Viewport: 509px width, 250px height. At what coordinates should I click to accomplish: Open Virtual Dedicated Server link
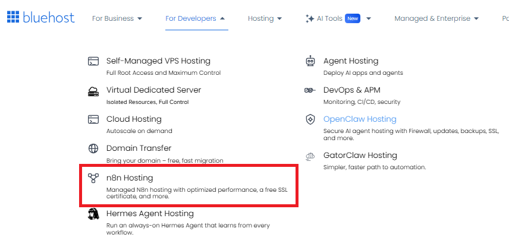(x=154, y=90)
